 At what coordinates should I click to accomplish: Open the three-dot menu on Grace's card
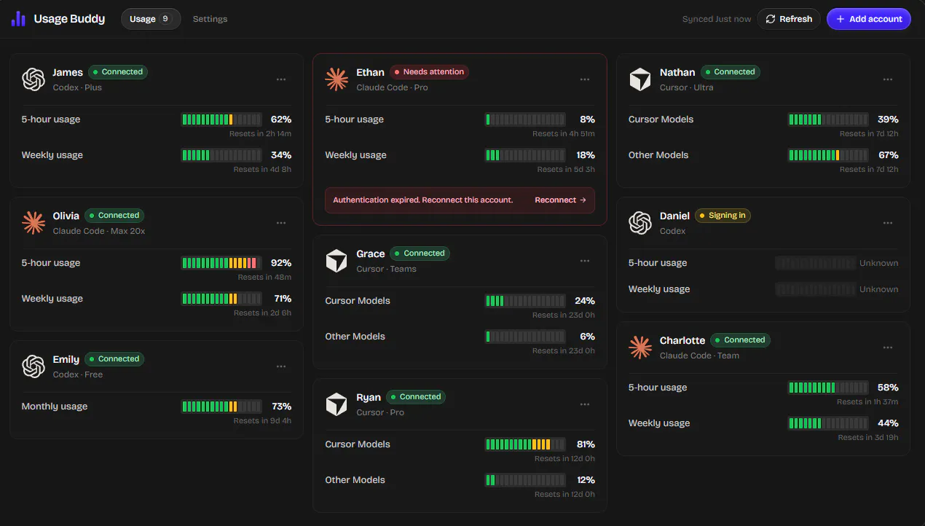click(585, 261)
